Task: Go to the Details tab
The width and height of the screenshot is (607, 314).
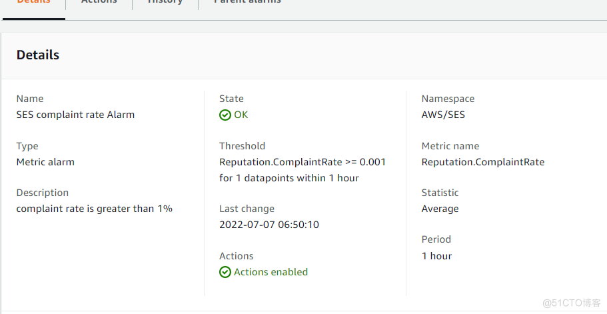Action: point(33,3)
